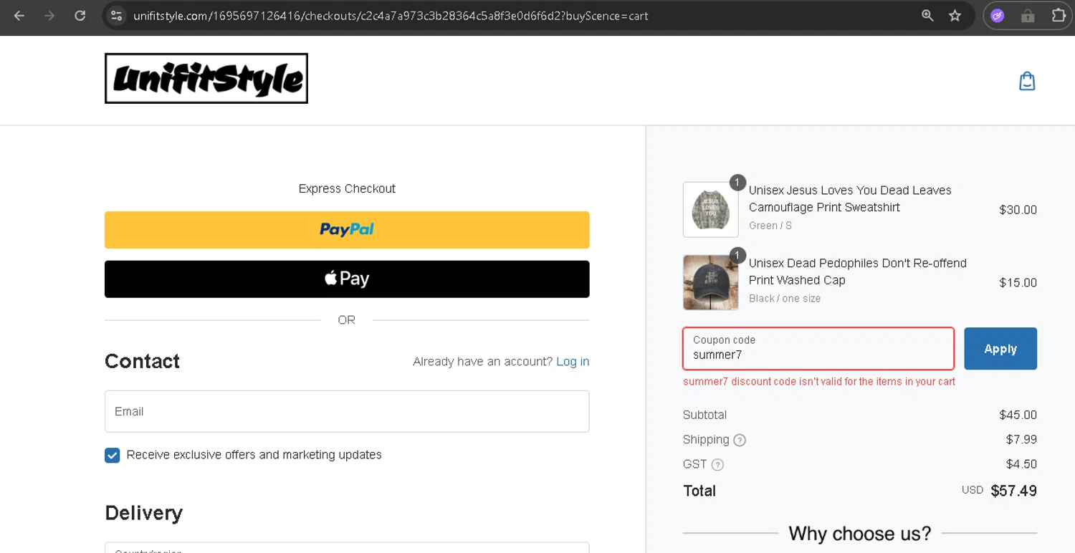Click the Green / S variant text
Viewport: 1075px width, 553px height.
tap(770, 226)
